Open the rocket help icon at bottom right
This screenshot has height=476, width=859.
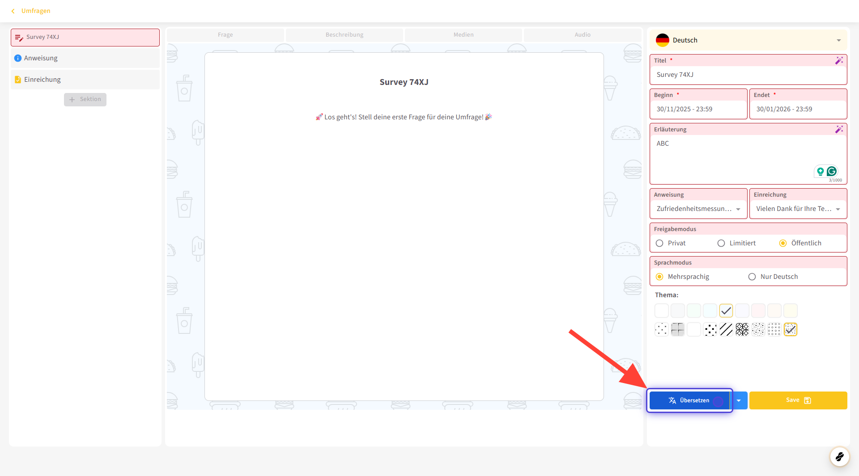[x=839, y=456]
